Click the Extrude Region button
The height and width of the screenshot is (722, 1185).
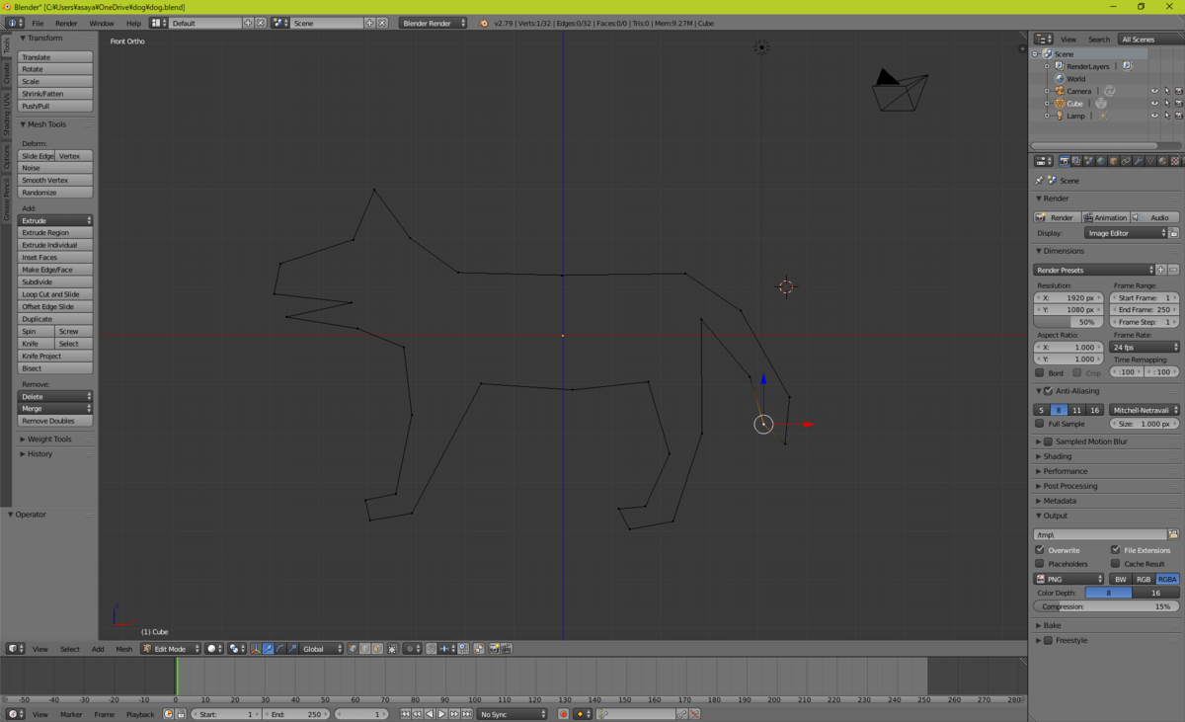[55, 233]
